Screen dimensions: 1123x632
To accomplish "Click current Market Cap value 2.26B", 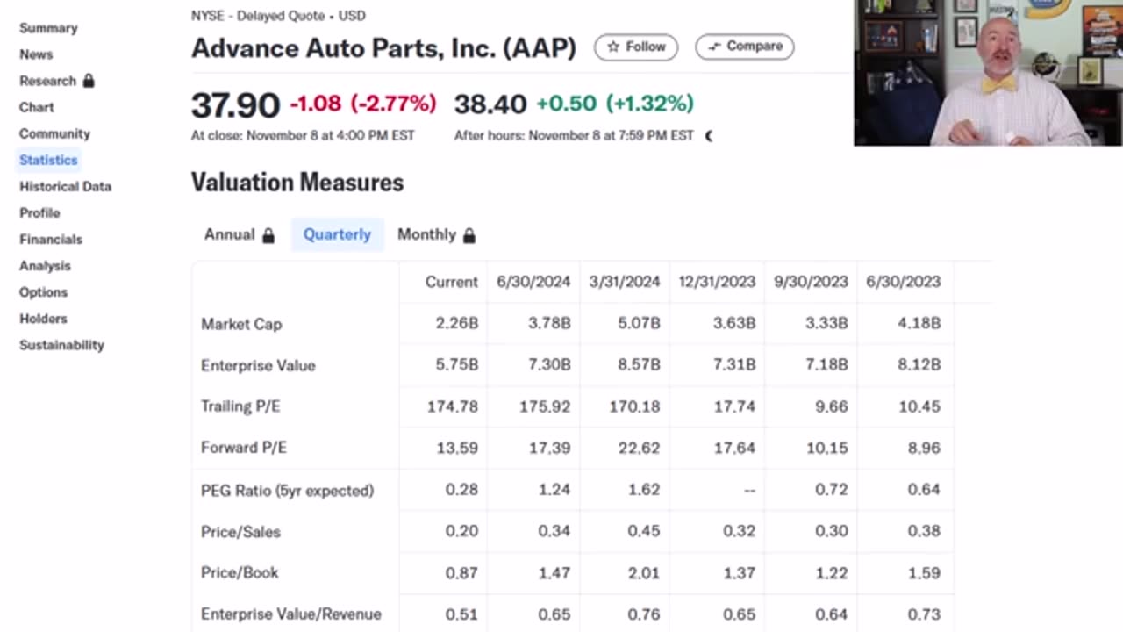I will (x=457, y=323).
